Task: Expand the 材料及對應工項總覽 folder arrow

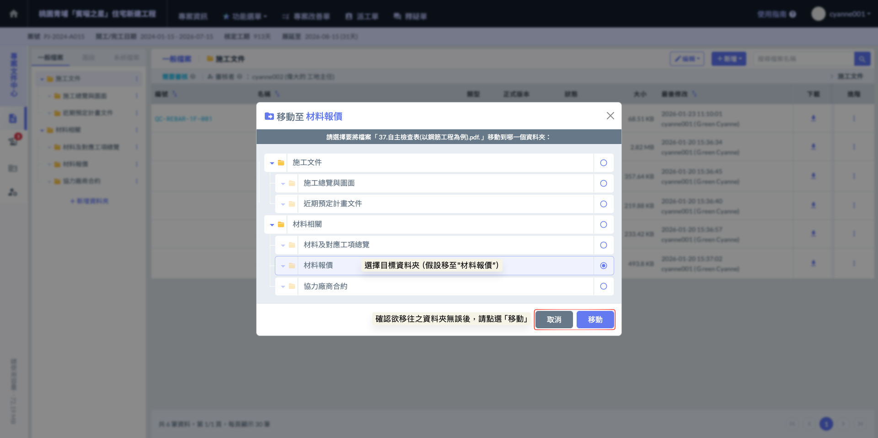Action: click(283, 246)
